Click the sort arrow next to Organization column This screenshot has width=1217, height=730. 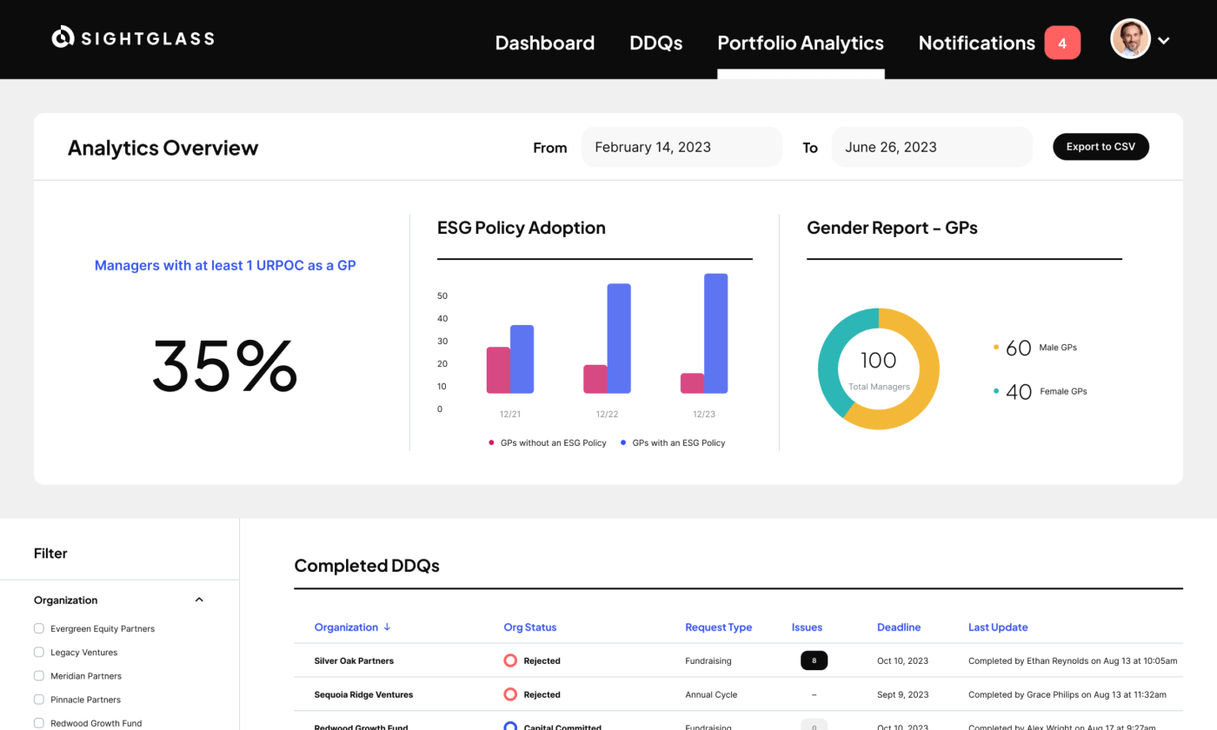pyautogui.click(x=387, y=627)
